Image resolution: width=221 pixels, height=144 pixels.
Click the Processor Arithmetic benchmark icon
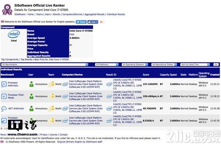tap(4, 84)
